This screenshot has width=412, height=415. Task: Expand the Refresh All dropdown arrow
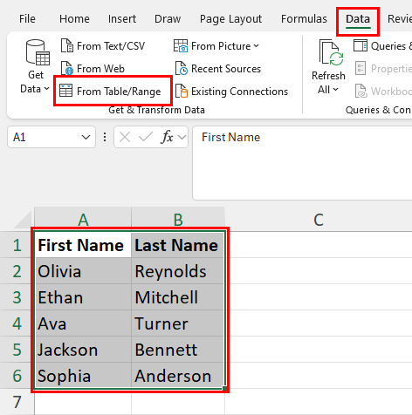(335, 90)
